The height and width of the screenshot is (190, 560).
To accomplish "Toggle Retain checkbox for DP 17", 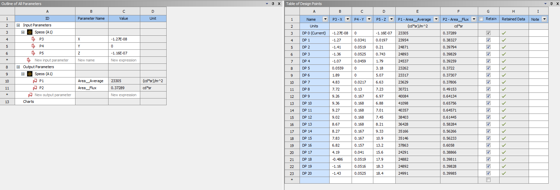I will point(488,152).
